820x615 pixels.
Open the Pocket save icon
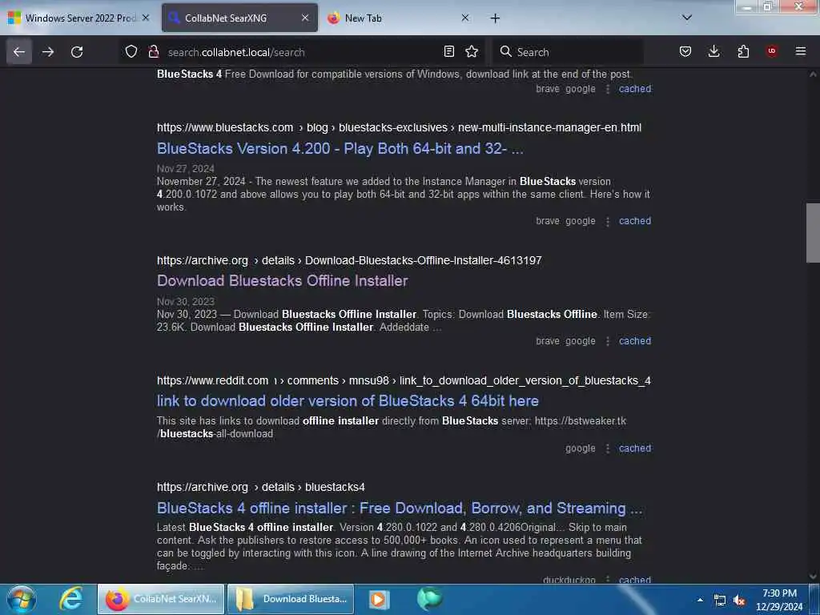click(685, 51)
